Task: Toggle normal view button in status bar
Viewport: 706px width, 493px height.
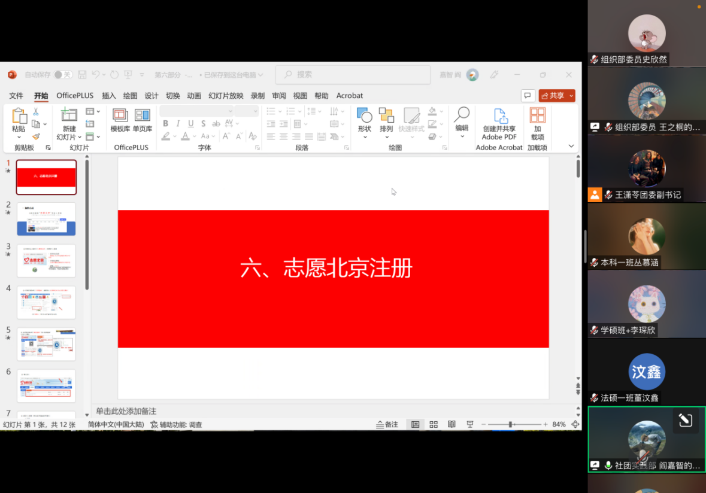Action: (415, 424)
